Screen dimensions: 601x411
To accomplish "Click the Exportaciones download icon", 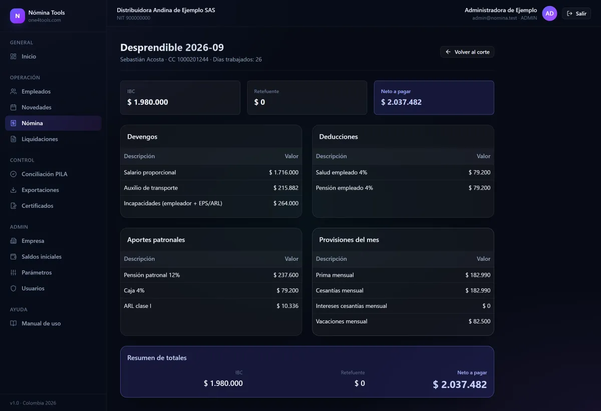I will pyautogui.click(x=14, y=190).
